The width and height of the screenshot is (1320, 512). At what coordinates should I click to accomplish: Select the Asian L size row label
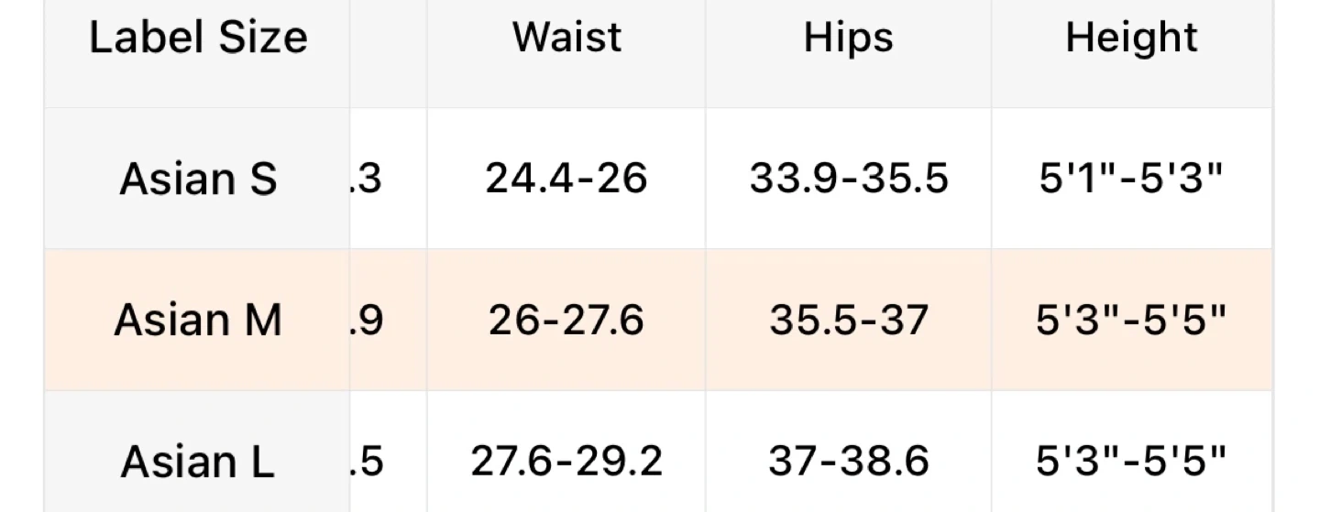pyautogui.click(x=197, y=462)
